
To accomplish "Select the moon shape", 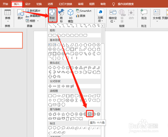I will (94, 53).
